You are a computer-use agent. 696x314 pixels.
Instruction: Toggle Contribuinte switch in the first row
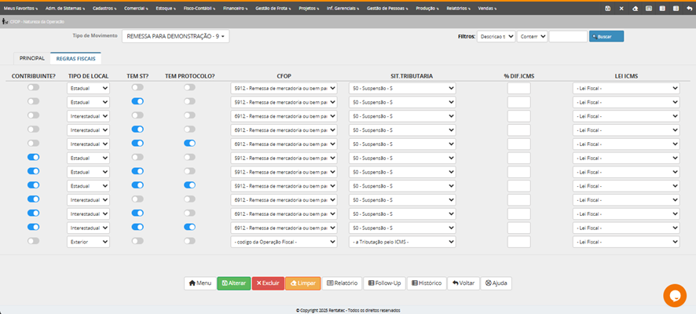tap(33, 88)
